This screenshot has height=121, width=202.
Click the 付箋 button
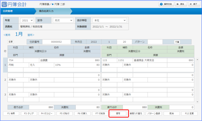(x=177, y=42)
